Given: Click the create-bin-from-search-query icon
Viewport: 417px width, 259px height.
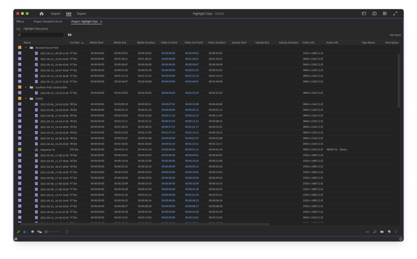Looking at the screenshot, I should pyautogui.click(x=70, y=35).
